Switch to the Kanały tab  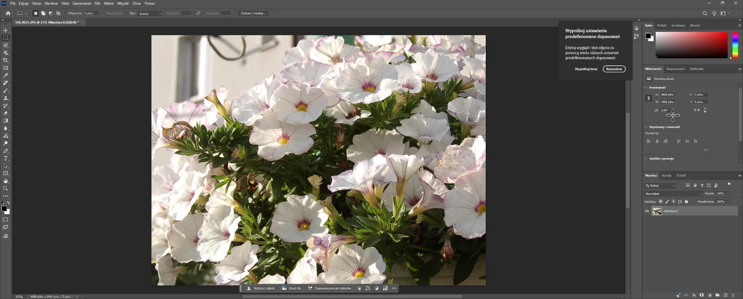667,176
